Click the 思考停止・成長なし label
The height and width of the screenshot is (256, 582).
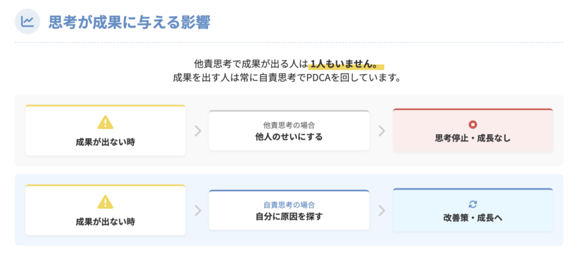click(x=472, y=138)
